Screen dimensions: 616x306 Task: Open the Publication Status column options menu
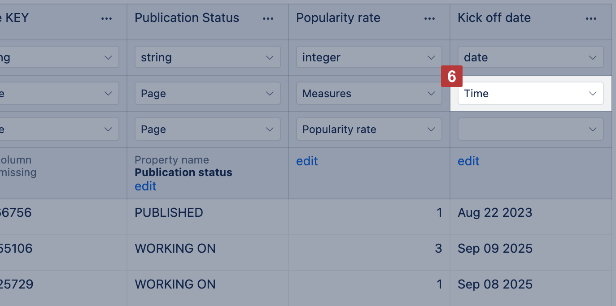pos(268,18)
